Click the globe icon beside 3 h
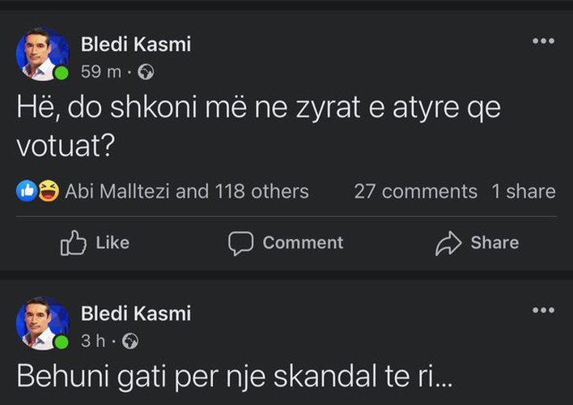Screen dimensions: 573x405 click(130, 342)
